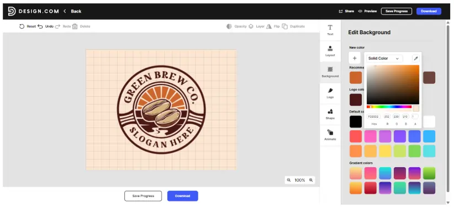
Task: Select the dark maroon logo color swatch
Action: pyautogui.click(x=356, y=99)
